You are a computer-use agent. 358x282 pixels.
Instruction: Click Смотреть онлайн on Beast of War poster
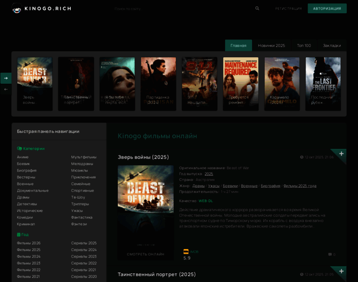coord(146,254)
